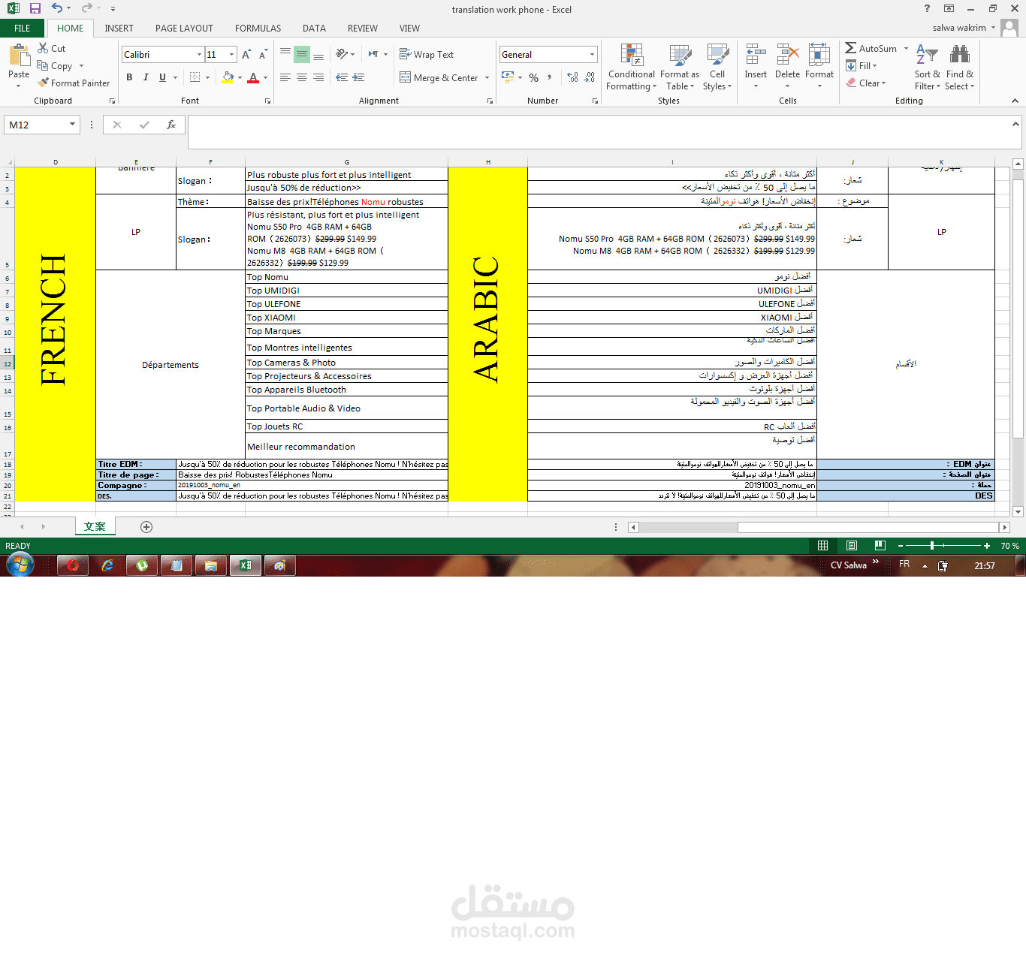The image size is (1026, 961).
Task: Apply the Fill Color bucket
Action: (228, 77)
